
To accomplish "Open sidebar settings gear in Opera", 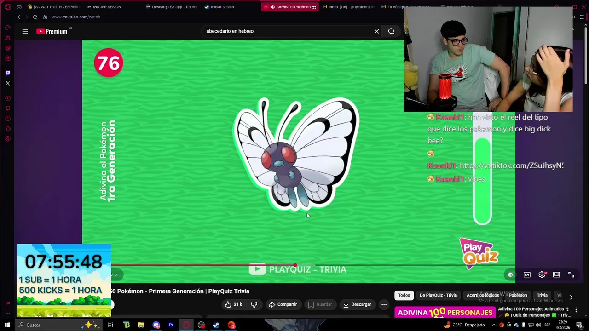I will pos(7,139).
